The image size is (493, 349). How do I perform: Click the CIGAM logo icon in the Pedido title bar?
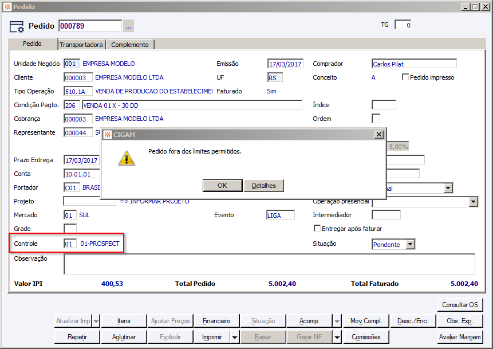pyautogui.click(x=7, y=7)
